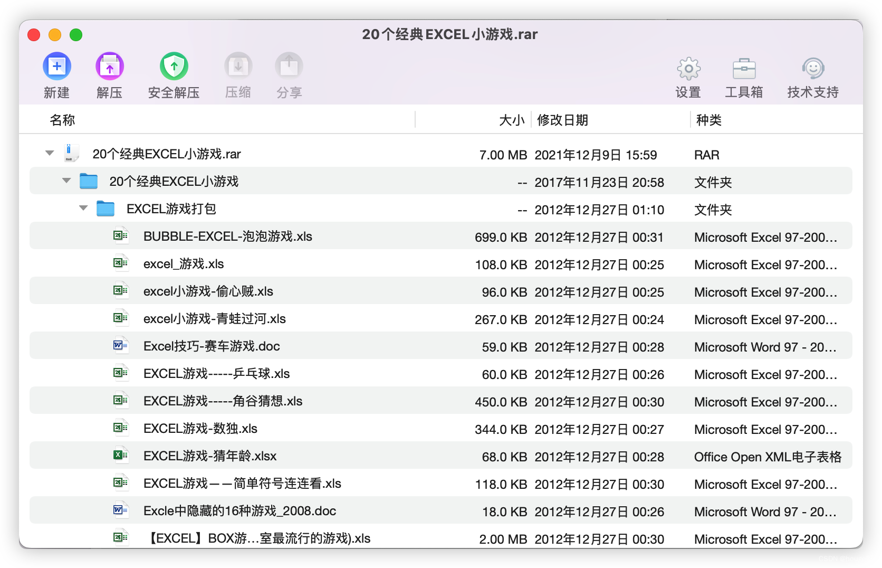
Task: Click the Excel icon of 【EXCEL】BOX游 file
Action: tap(121, 537)
